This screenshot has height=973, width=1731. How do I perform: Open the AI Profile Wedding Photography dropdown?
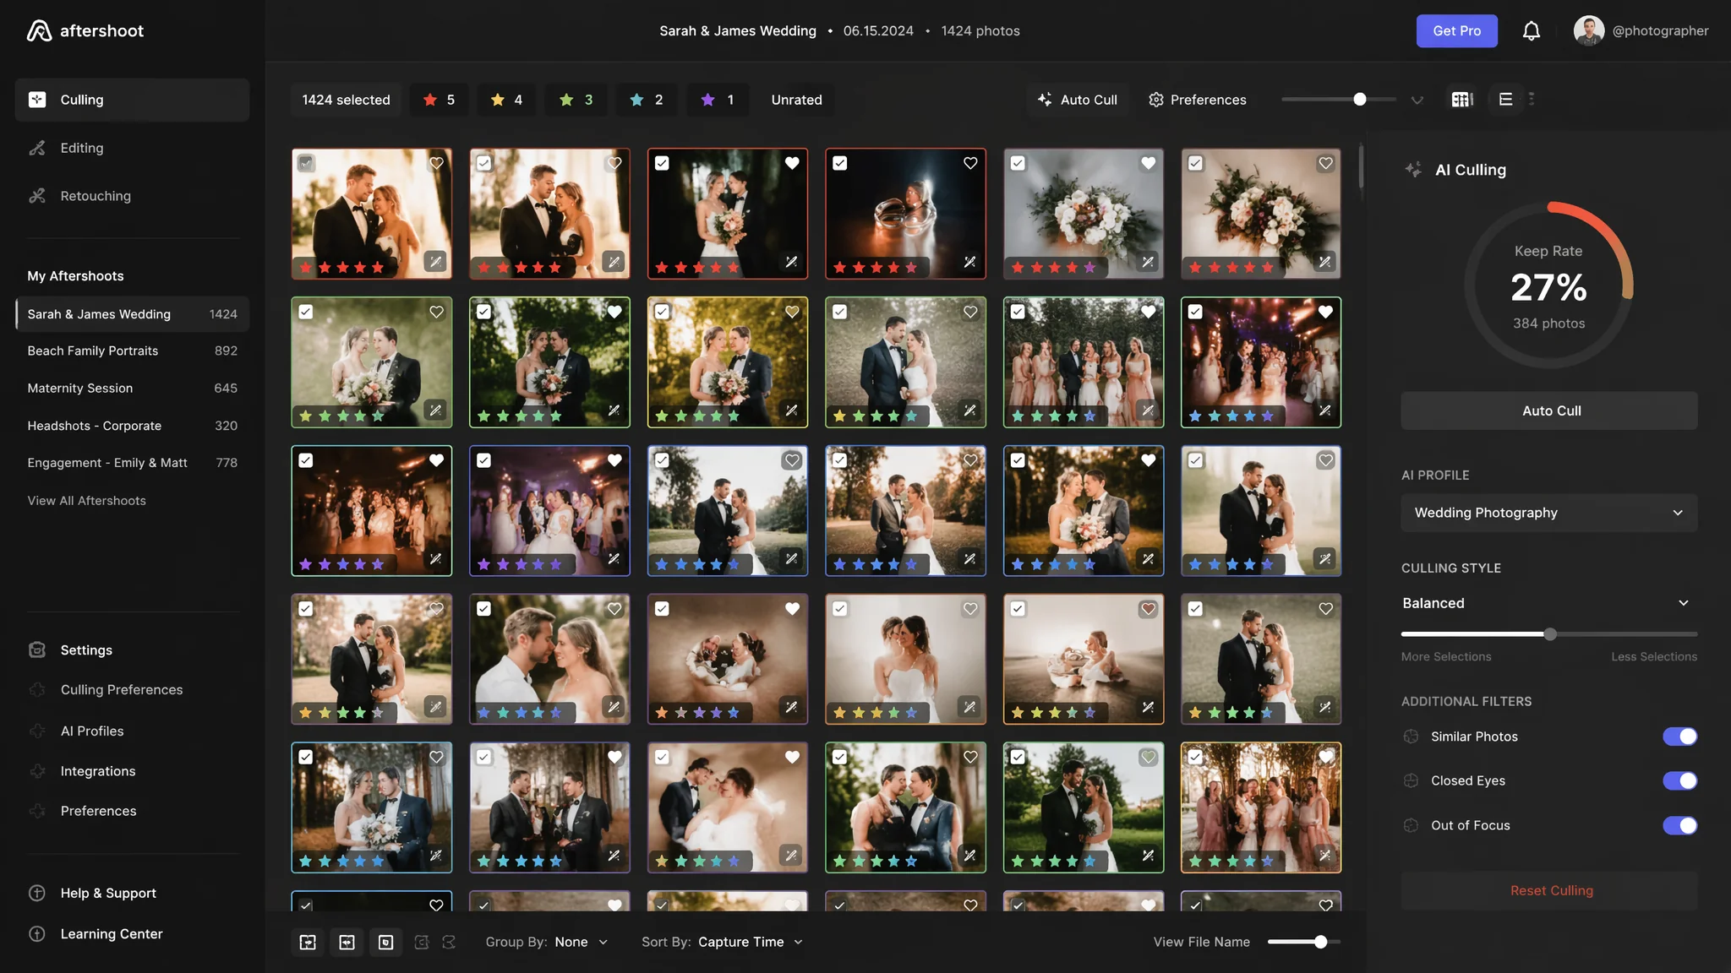tap(1548, 513)
